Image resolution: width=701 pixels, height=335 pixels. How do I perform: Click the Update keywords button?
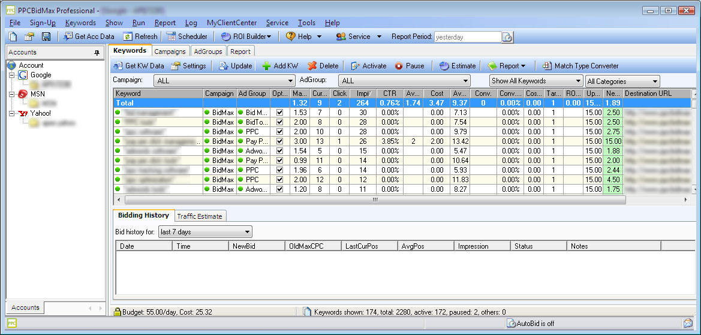pos(236,66)
